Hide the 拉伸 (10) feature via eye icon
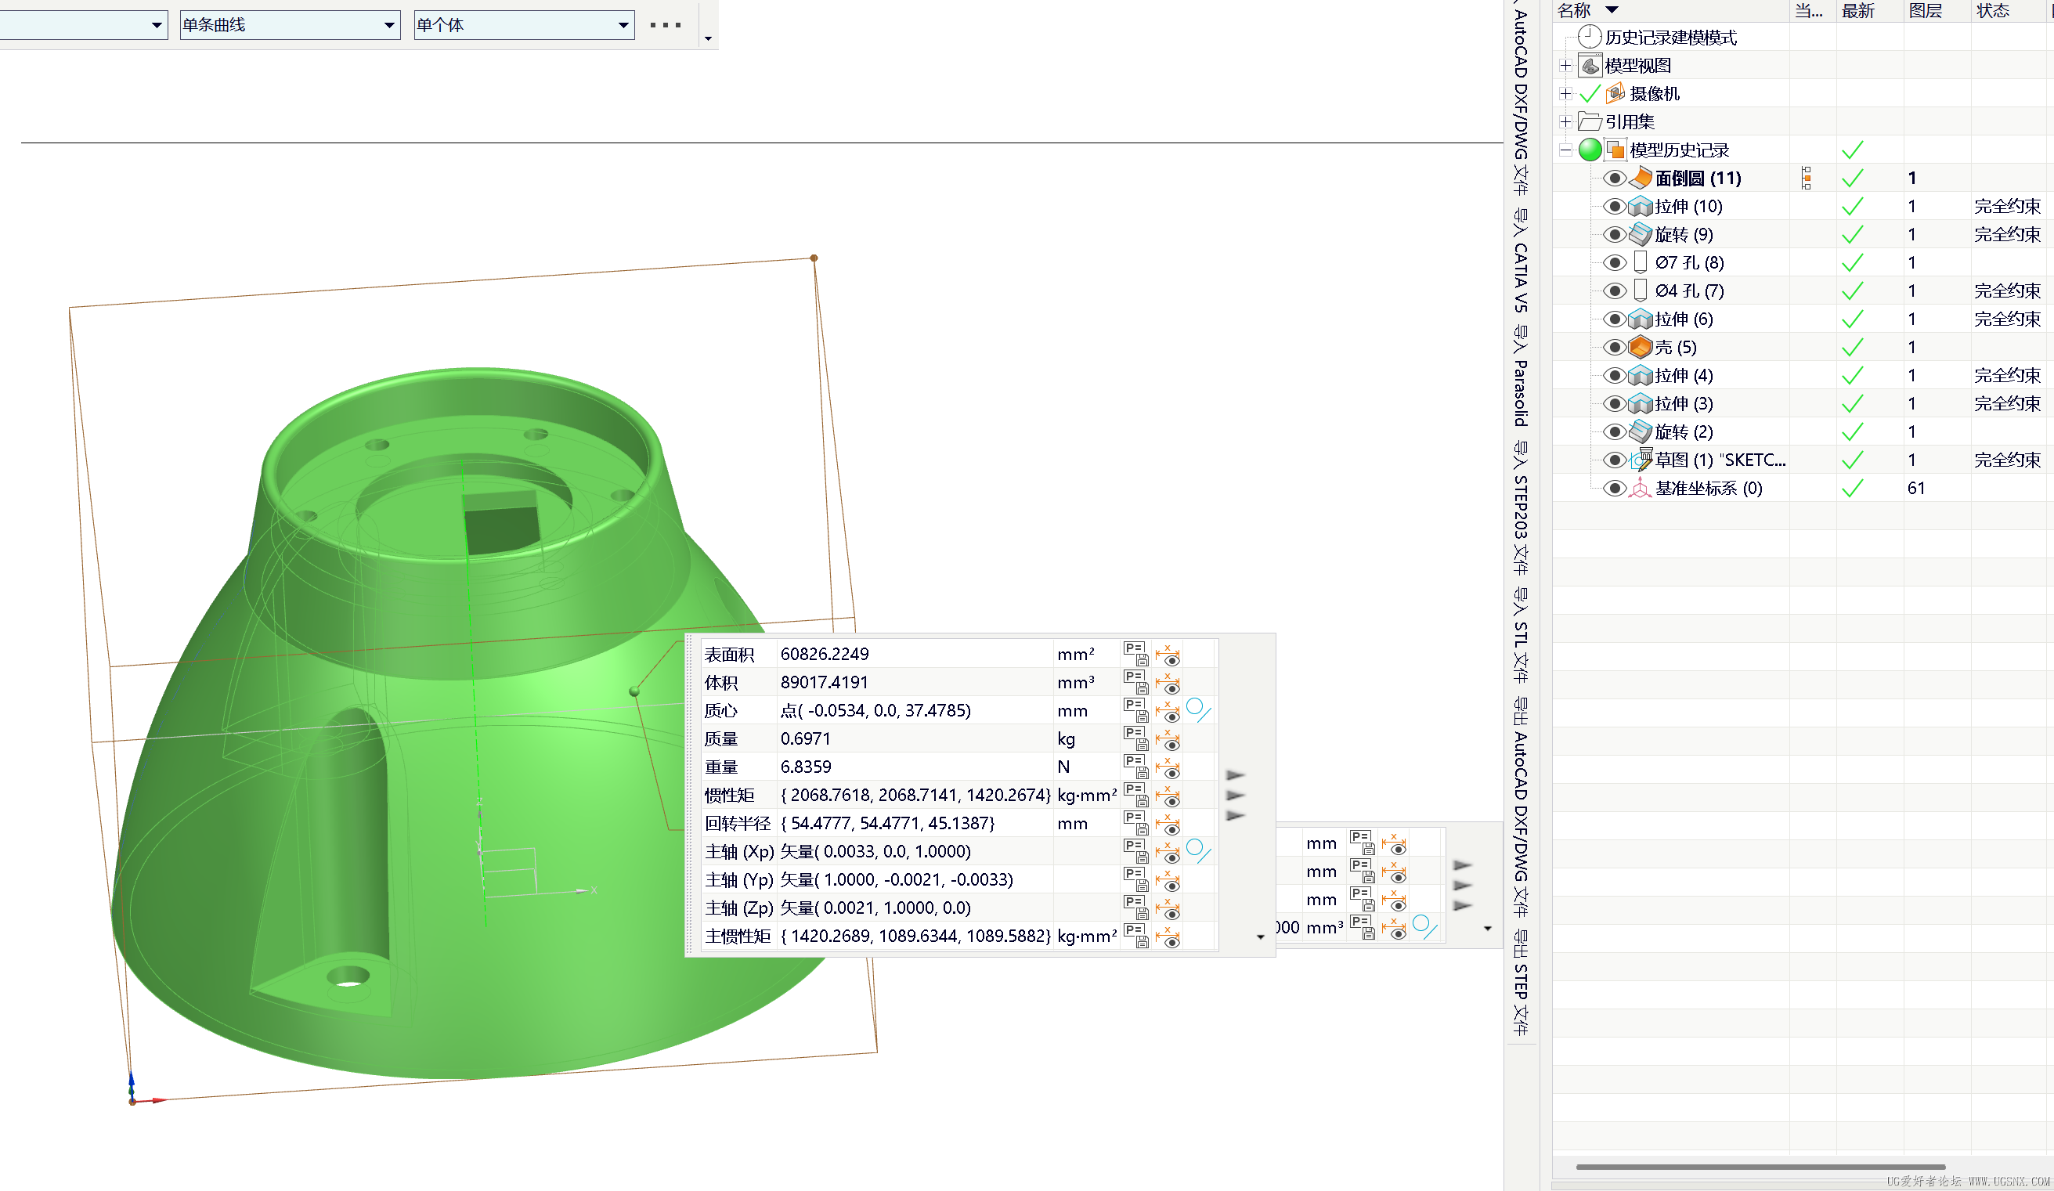Screen dimensions: 2054x1191 (1614, 206)
